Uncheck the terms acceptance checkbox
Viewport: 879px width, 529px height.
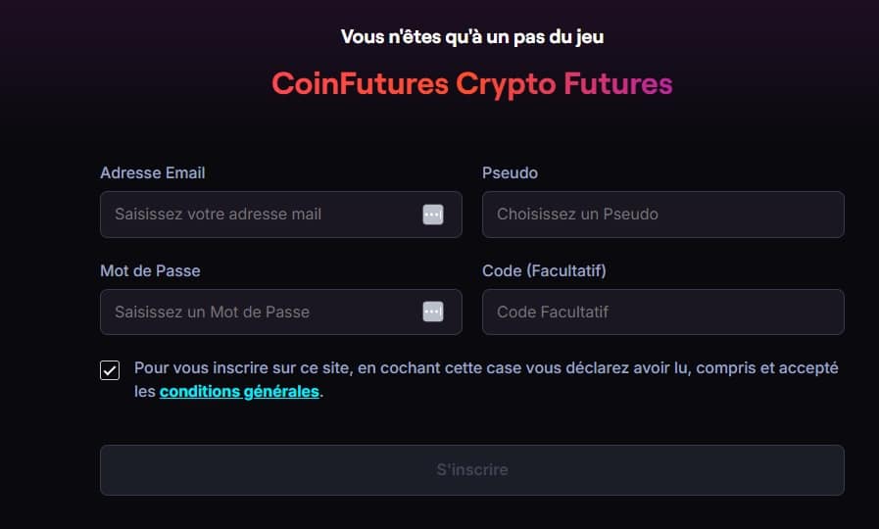point(110,370)
